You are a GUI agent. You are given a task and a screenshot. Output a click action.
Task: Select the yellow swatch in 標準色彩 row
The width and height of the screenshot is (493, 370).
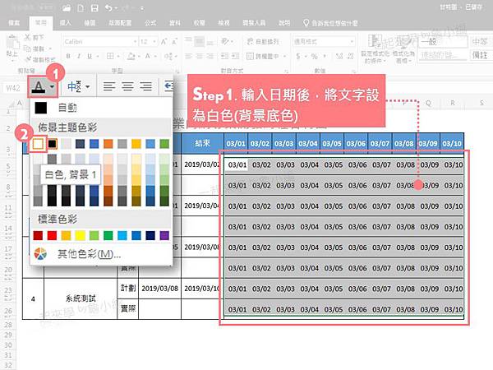[81, 235]
